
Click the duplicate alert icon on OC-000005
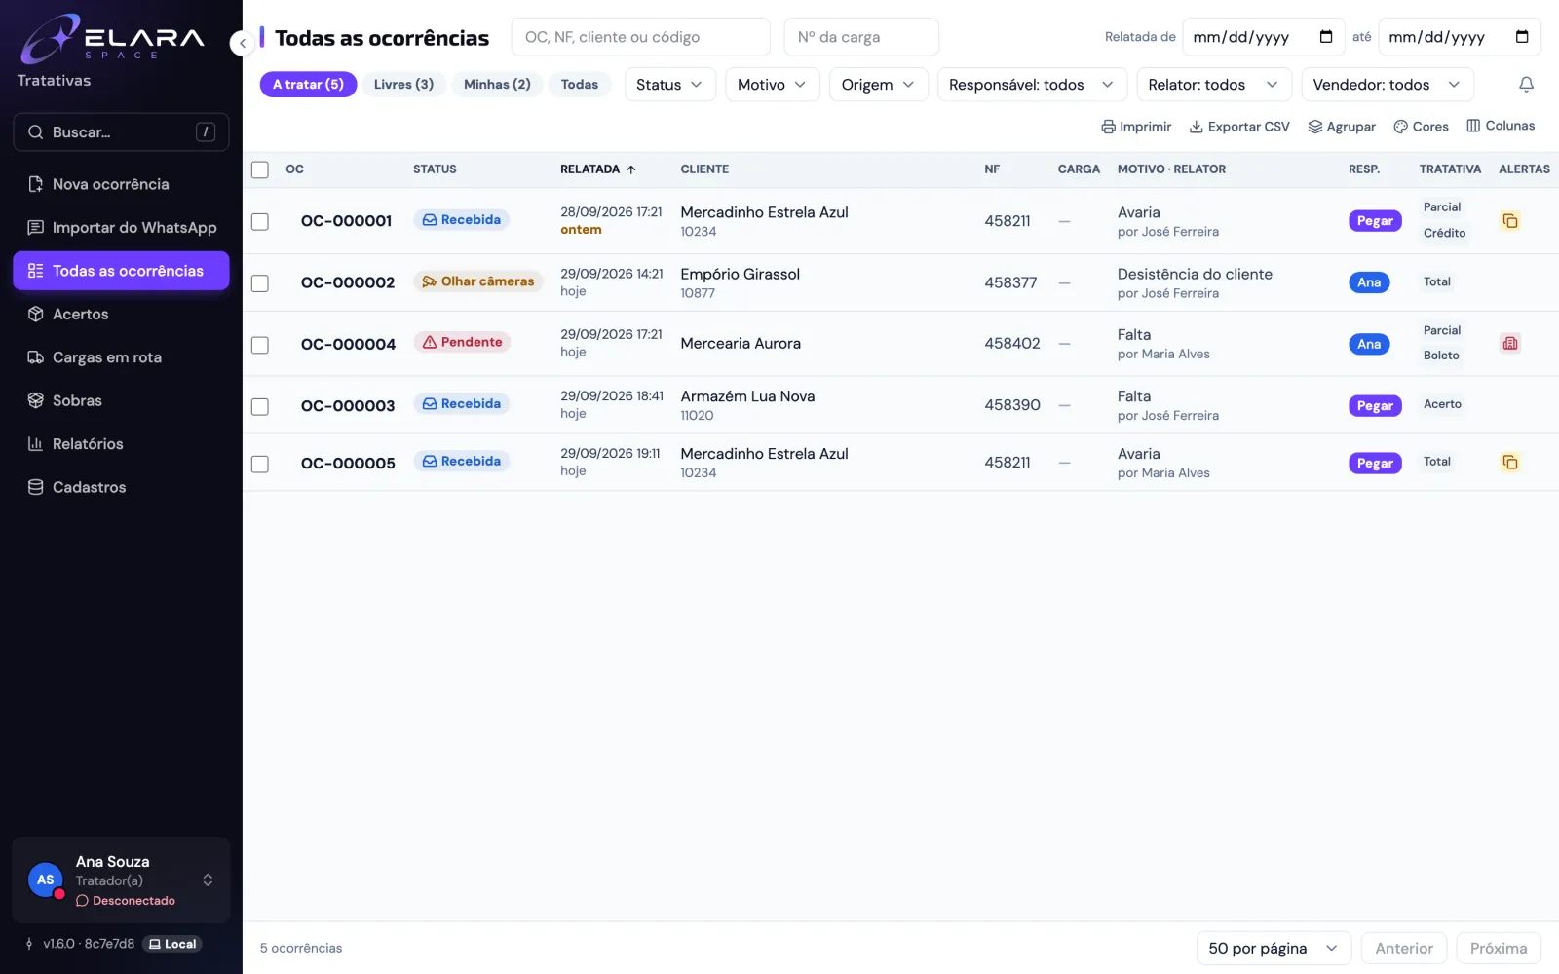[1509, 463]
